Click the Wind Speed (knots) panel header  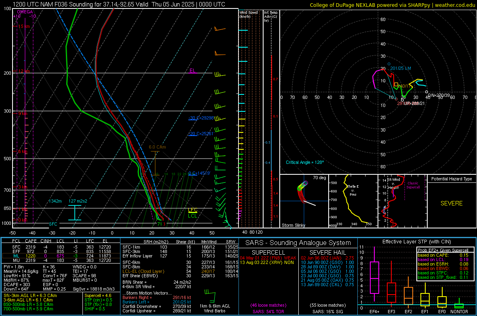[249, 14]
